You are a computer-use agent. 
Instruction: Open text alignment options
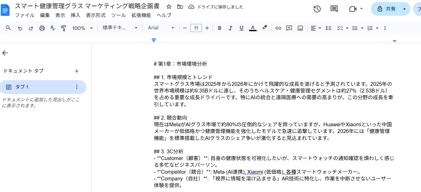(316, 28)
